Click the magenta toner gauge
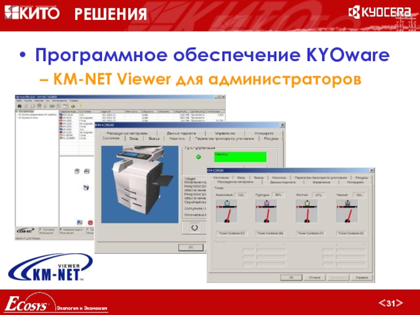420x315 pixels. [267, 211]
